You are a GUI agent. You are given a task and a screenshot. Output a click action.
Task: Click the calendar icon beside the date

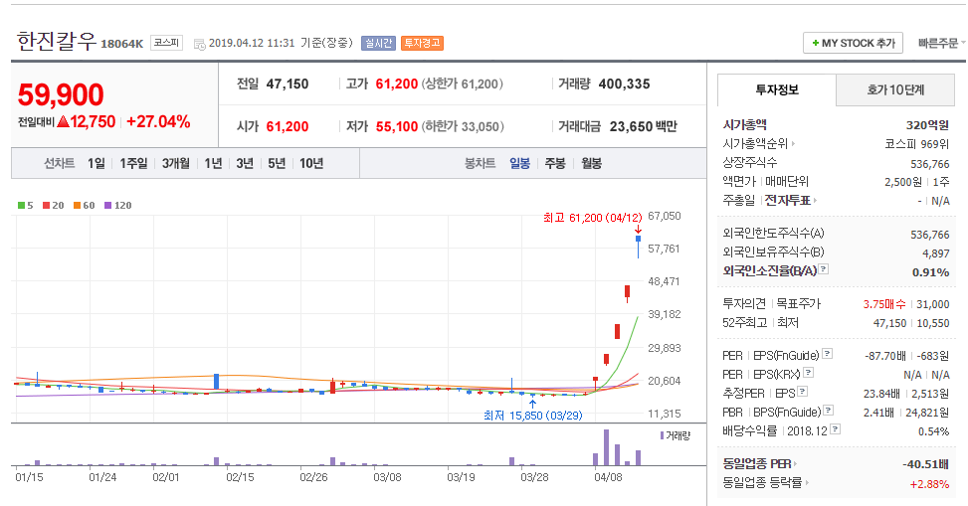pyautogui.click(x=199, y=44)
